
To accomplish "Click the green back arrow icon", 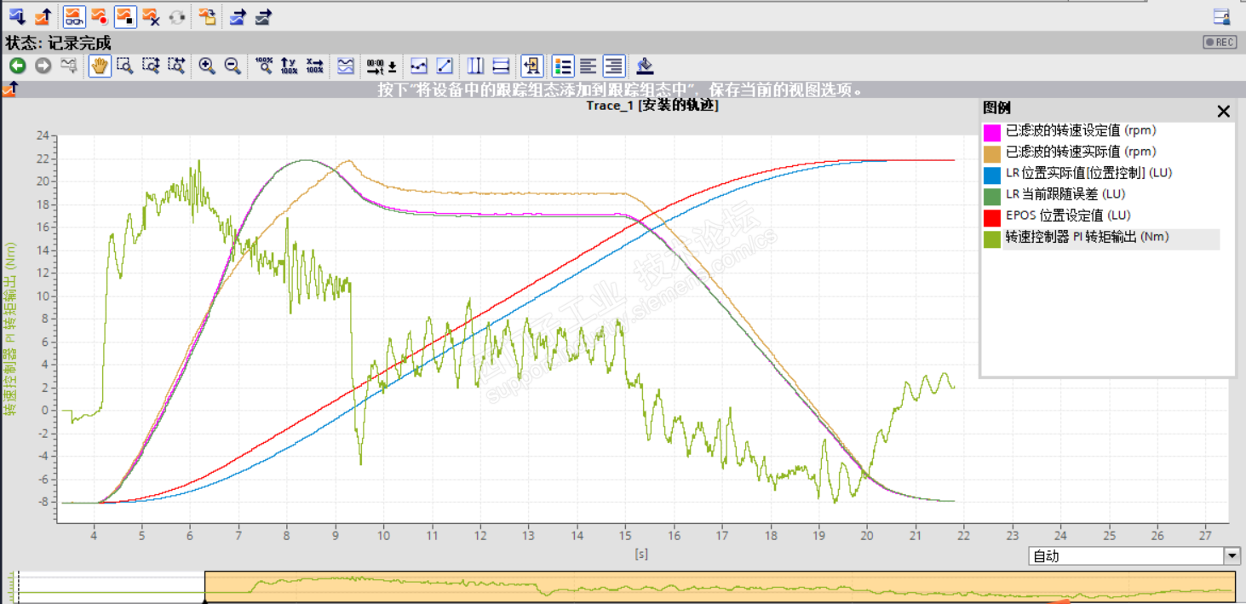I will pos(17,66).
